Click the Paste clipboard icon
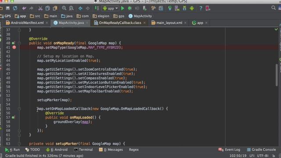 pos(55,8)
